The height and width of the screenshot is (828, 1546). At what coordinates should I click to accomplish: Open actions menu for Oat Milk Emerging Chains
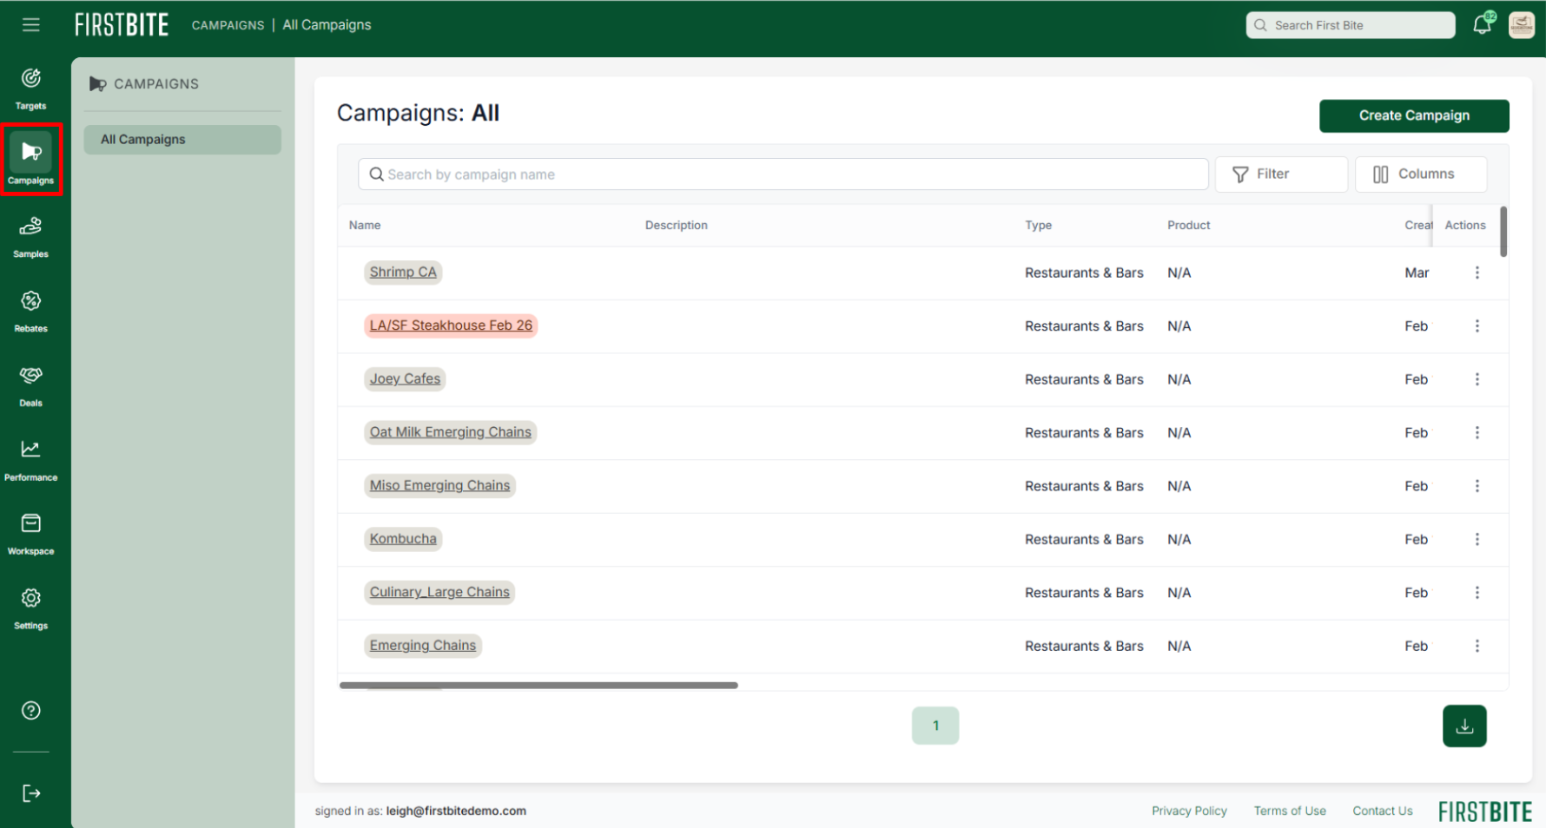coord(1477,432)
